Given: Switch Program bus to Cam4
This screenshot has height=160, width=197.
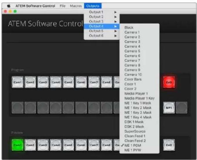Looking at the screenshot, I should click(x=56, y=82).
